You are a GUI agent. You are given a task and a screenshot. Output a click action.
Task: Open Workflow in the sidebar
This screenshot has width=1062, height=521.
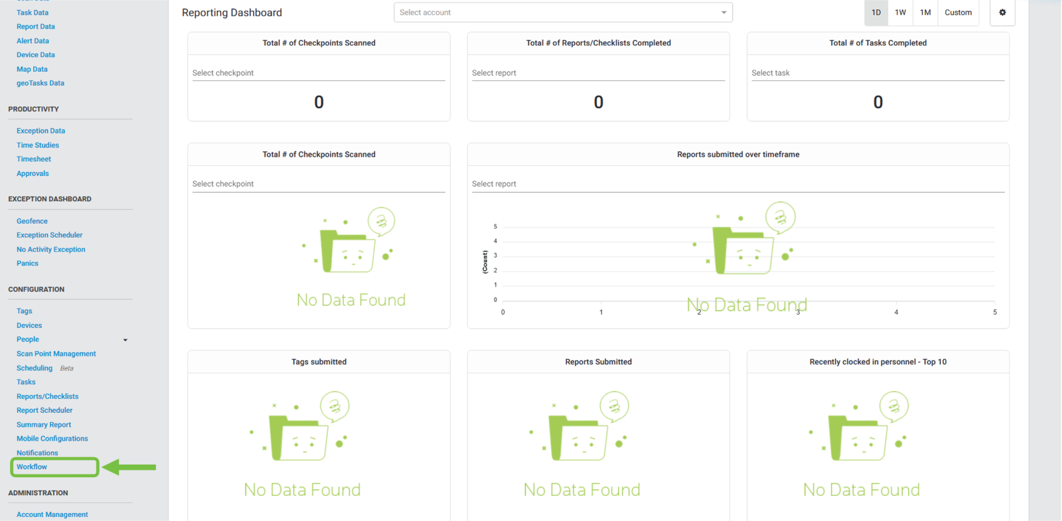tap(32, 467)
